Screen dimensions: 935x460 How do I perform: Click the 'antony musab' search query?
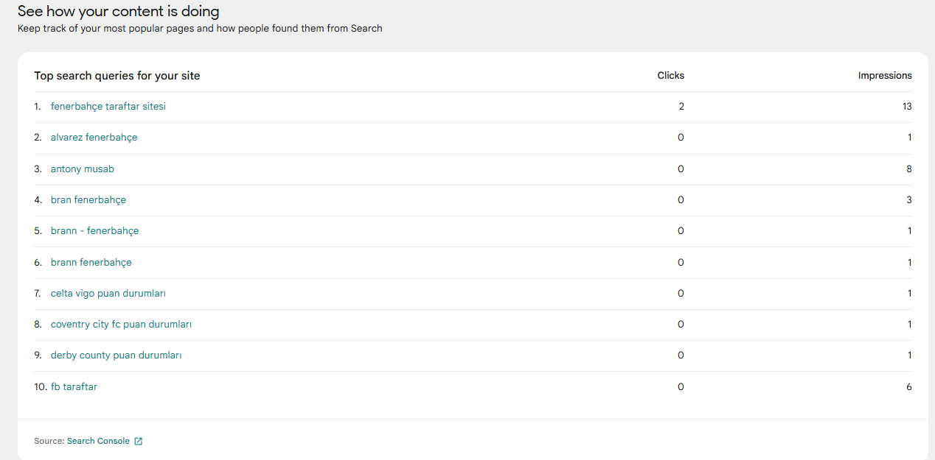point(83,169)
